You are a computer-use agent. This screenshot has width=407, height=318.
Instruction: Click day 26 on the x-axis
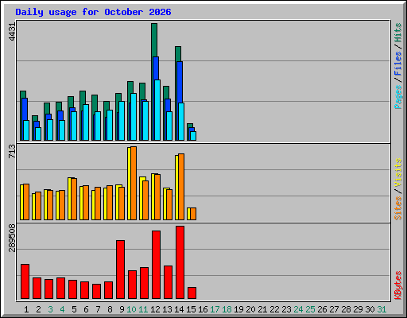322,309
